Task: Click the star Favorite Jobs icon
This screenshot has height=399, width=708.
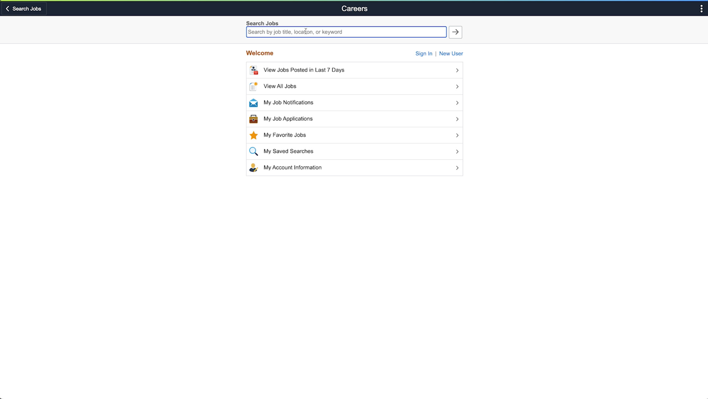Action: [253, 135]
